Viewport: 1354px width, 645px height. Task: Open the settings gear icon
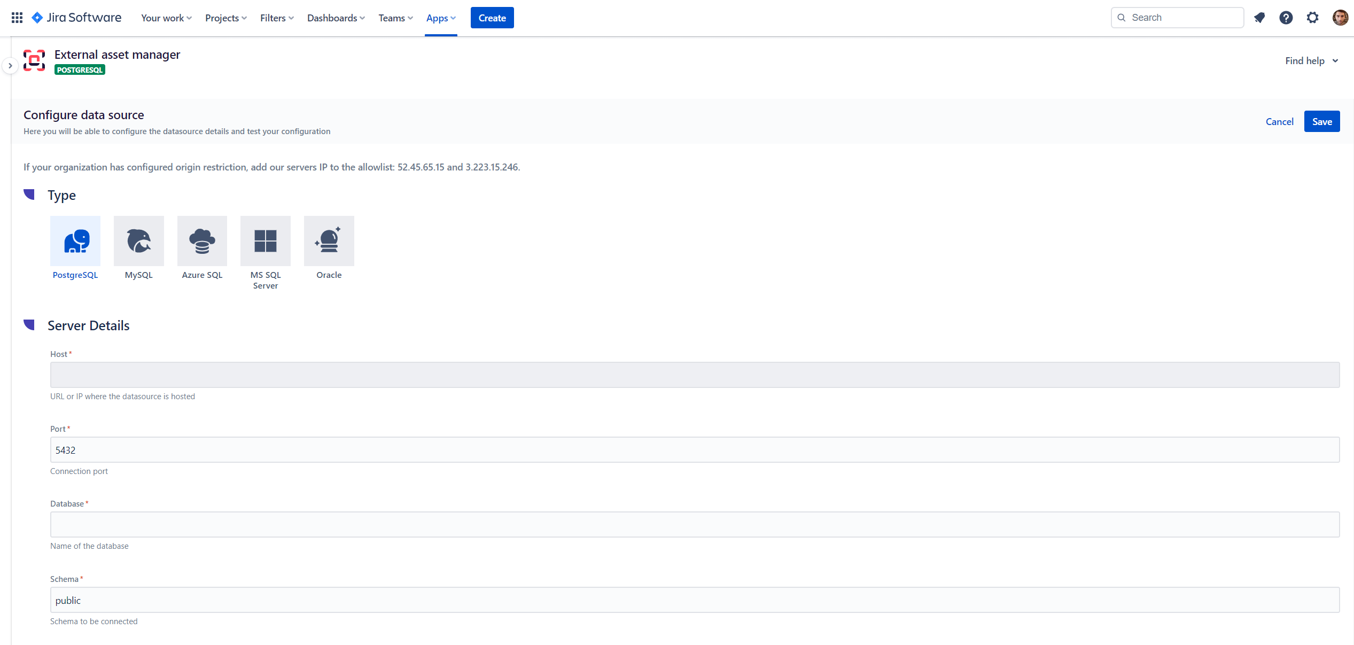pyautogui.click(x=1313, y=18)
